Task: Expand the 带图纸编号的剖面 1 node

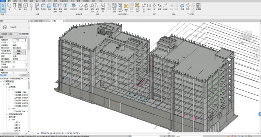Action: [x=7, y=114]
